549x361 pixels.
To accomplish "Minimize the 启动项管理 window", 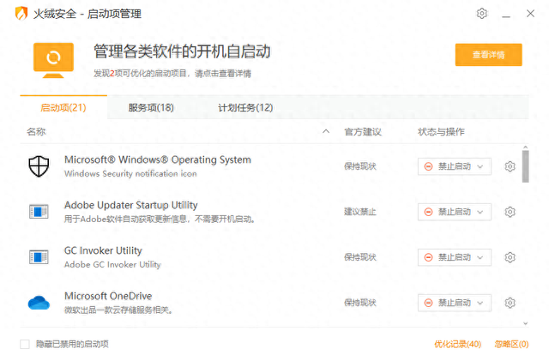I will coord(506,15).
